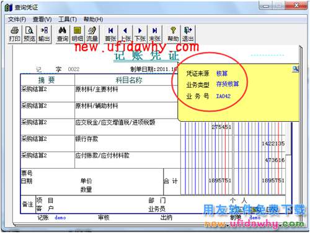This screenshot has height=233, width=310.
Task: Open the 文件(F) menu
Action: [17, 20]
